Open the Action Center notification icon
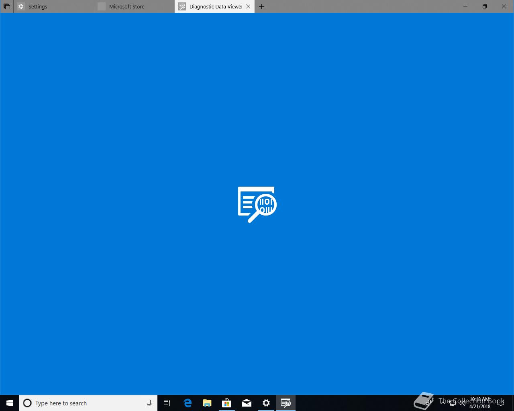This screenshot has width=514, height=411. 501,403
